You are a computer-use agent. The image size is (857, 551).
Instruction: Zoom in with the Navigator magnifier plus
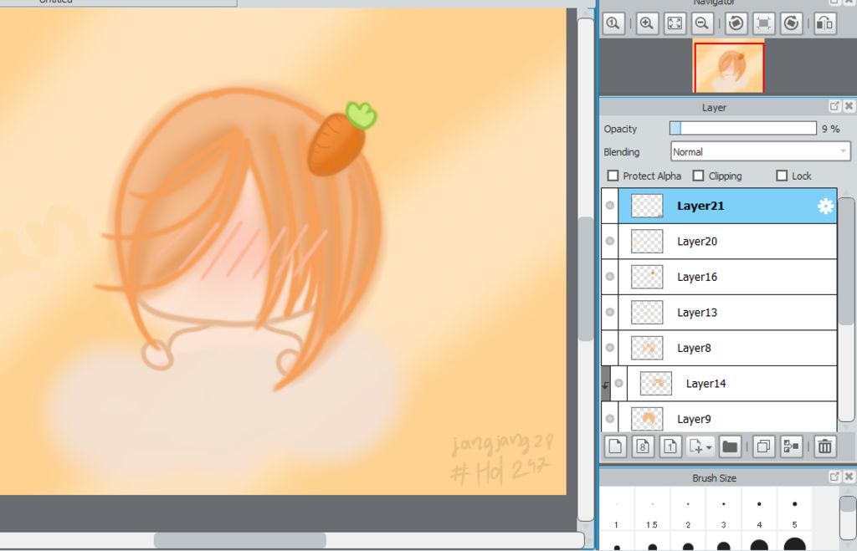(647, 23)
